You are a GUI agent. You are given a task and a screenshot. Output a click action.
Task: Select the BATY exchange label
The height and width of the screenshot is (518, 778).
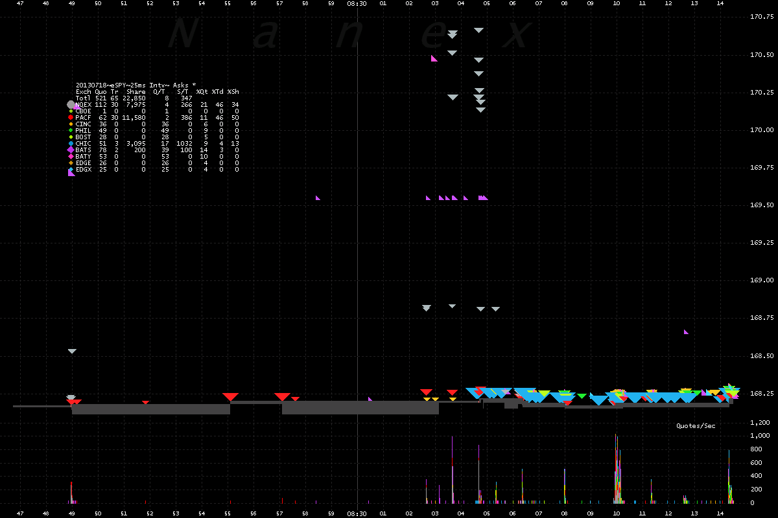pos(84,156)
